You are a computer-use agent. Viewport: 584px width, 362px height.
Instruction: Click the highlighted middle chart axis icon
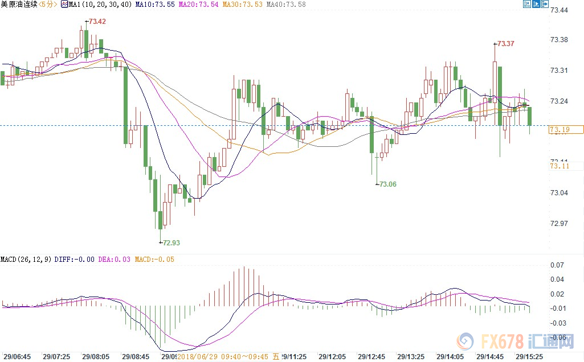click(x=535, y=5)
